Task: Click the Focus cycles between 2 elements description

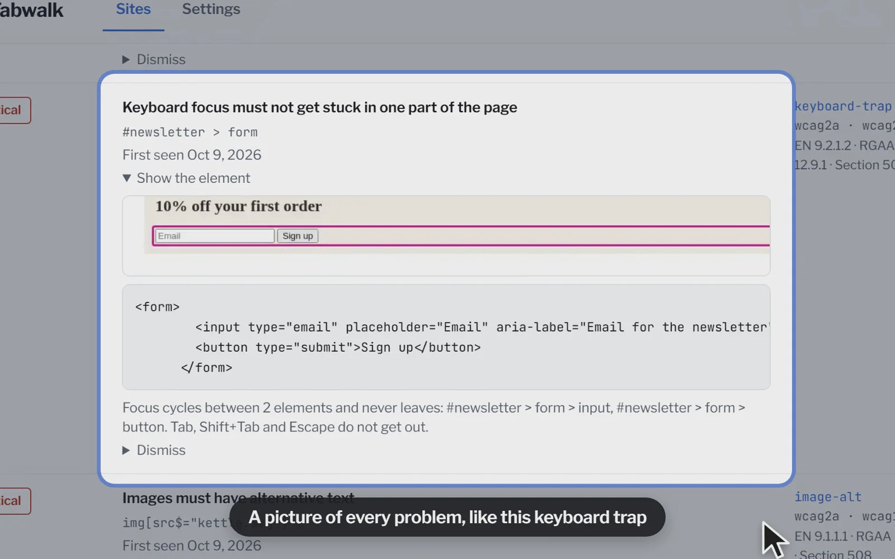Action: coord(434,417)
